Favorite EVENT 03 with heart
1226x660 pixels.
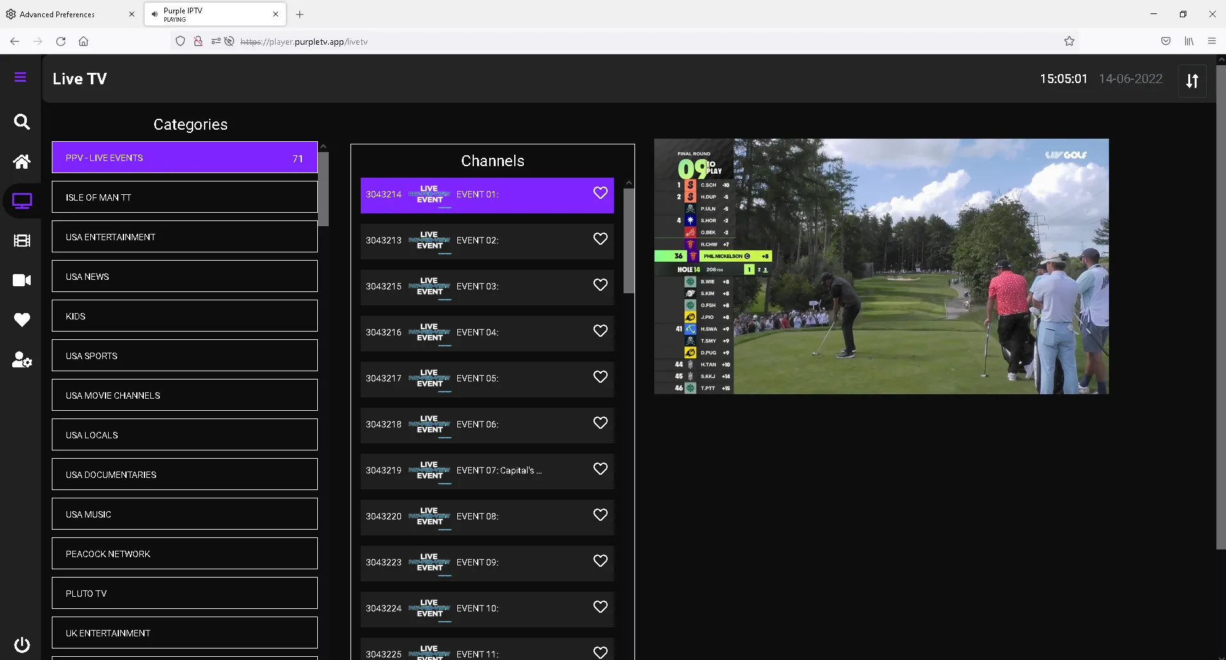(x=601, y=284)
